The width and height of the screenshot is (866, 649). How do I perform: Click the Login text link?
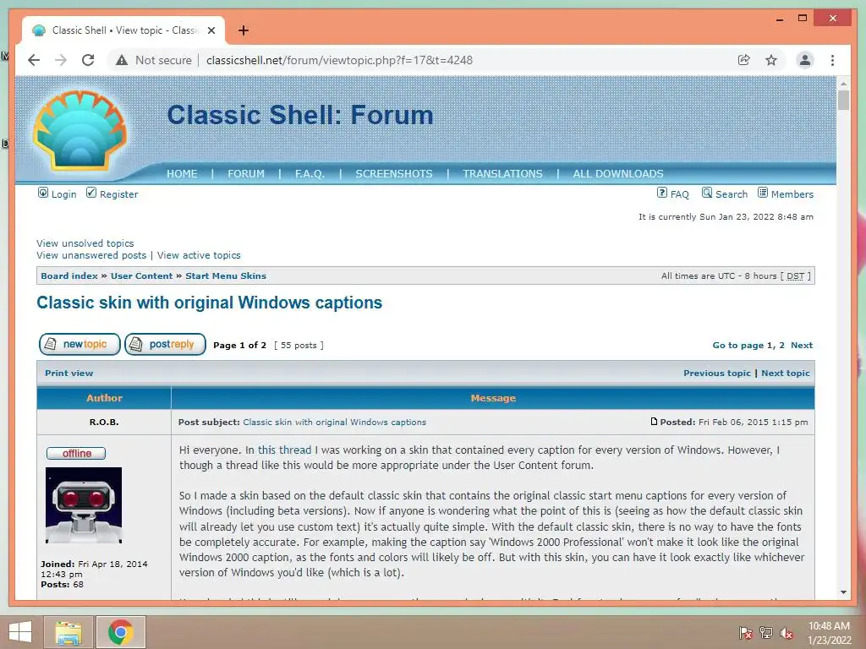click(x=63, y=194)
